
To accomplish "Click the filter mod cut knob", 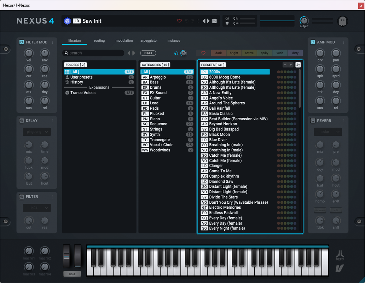I will click(x=29, y=69).
